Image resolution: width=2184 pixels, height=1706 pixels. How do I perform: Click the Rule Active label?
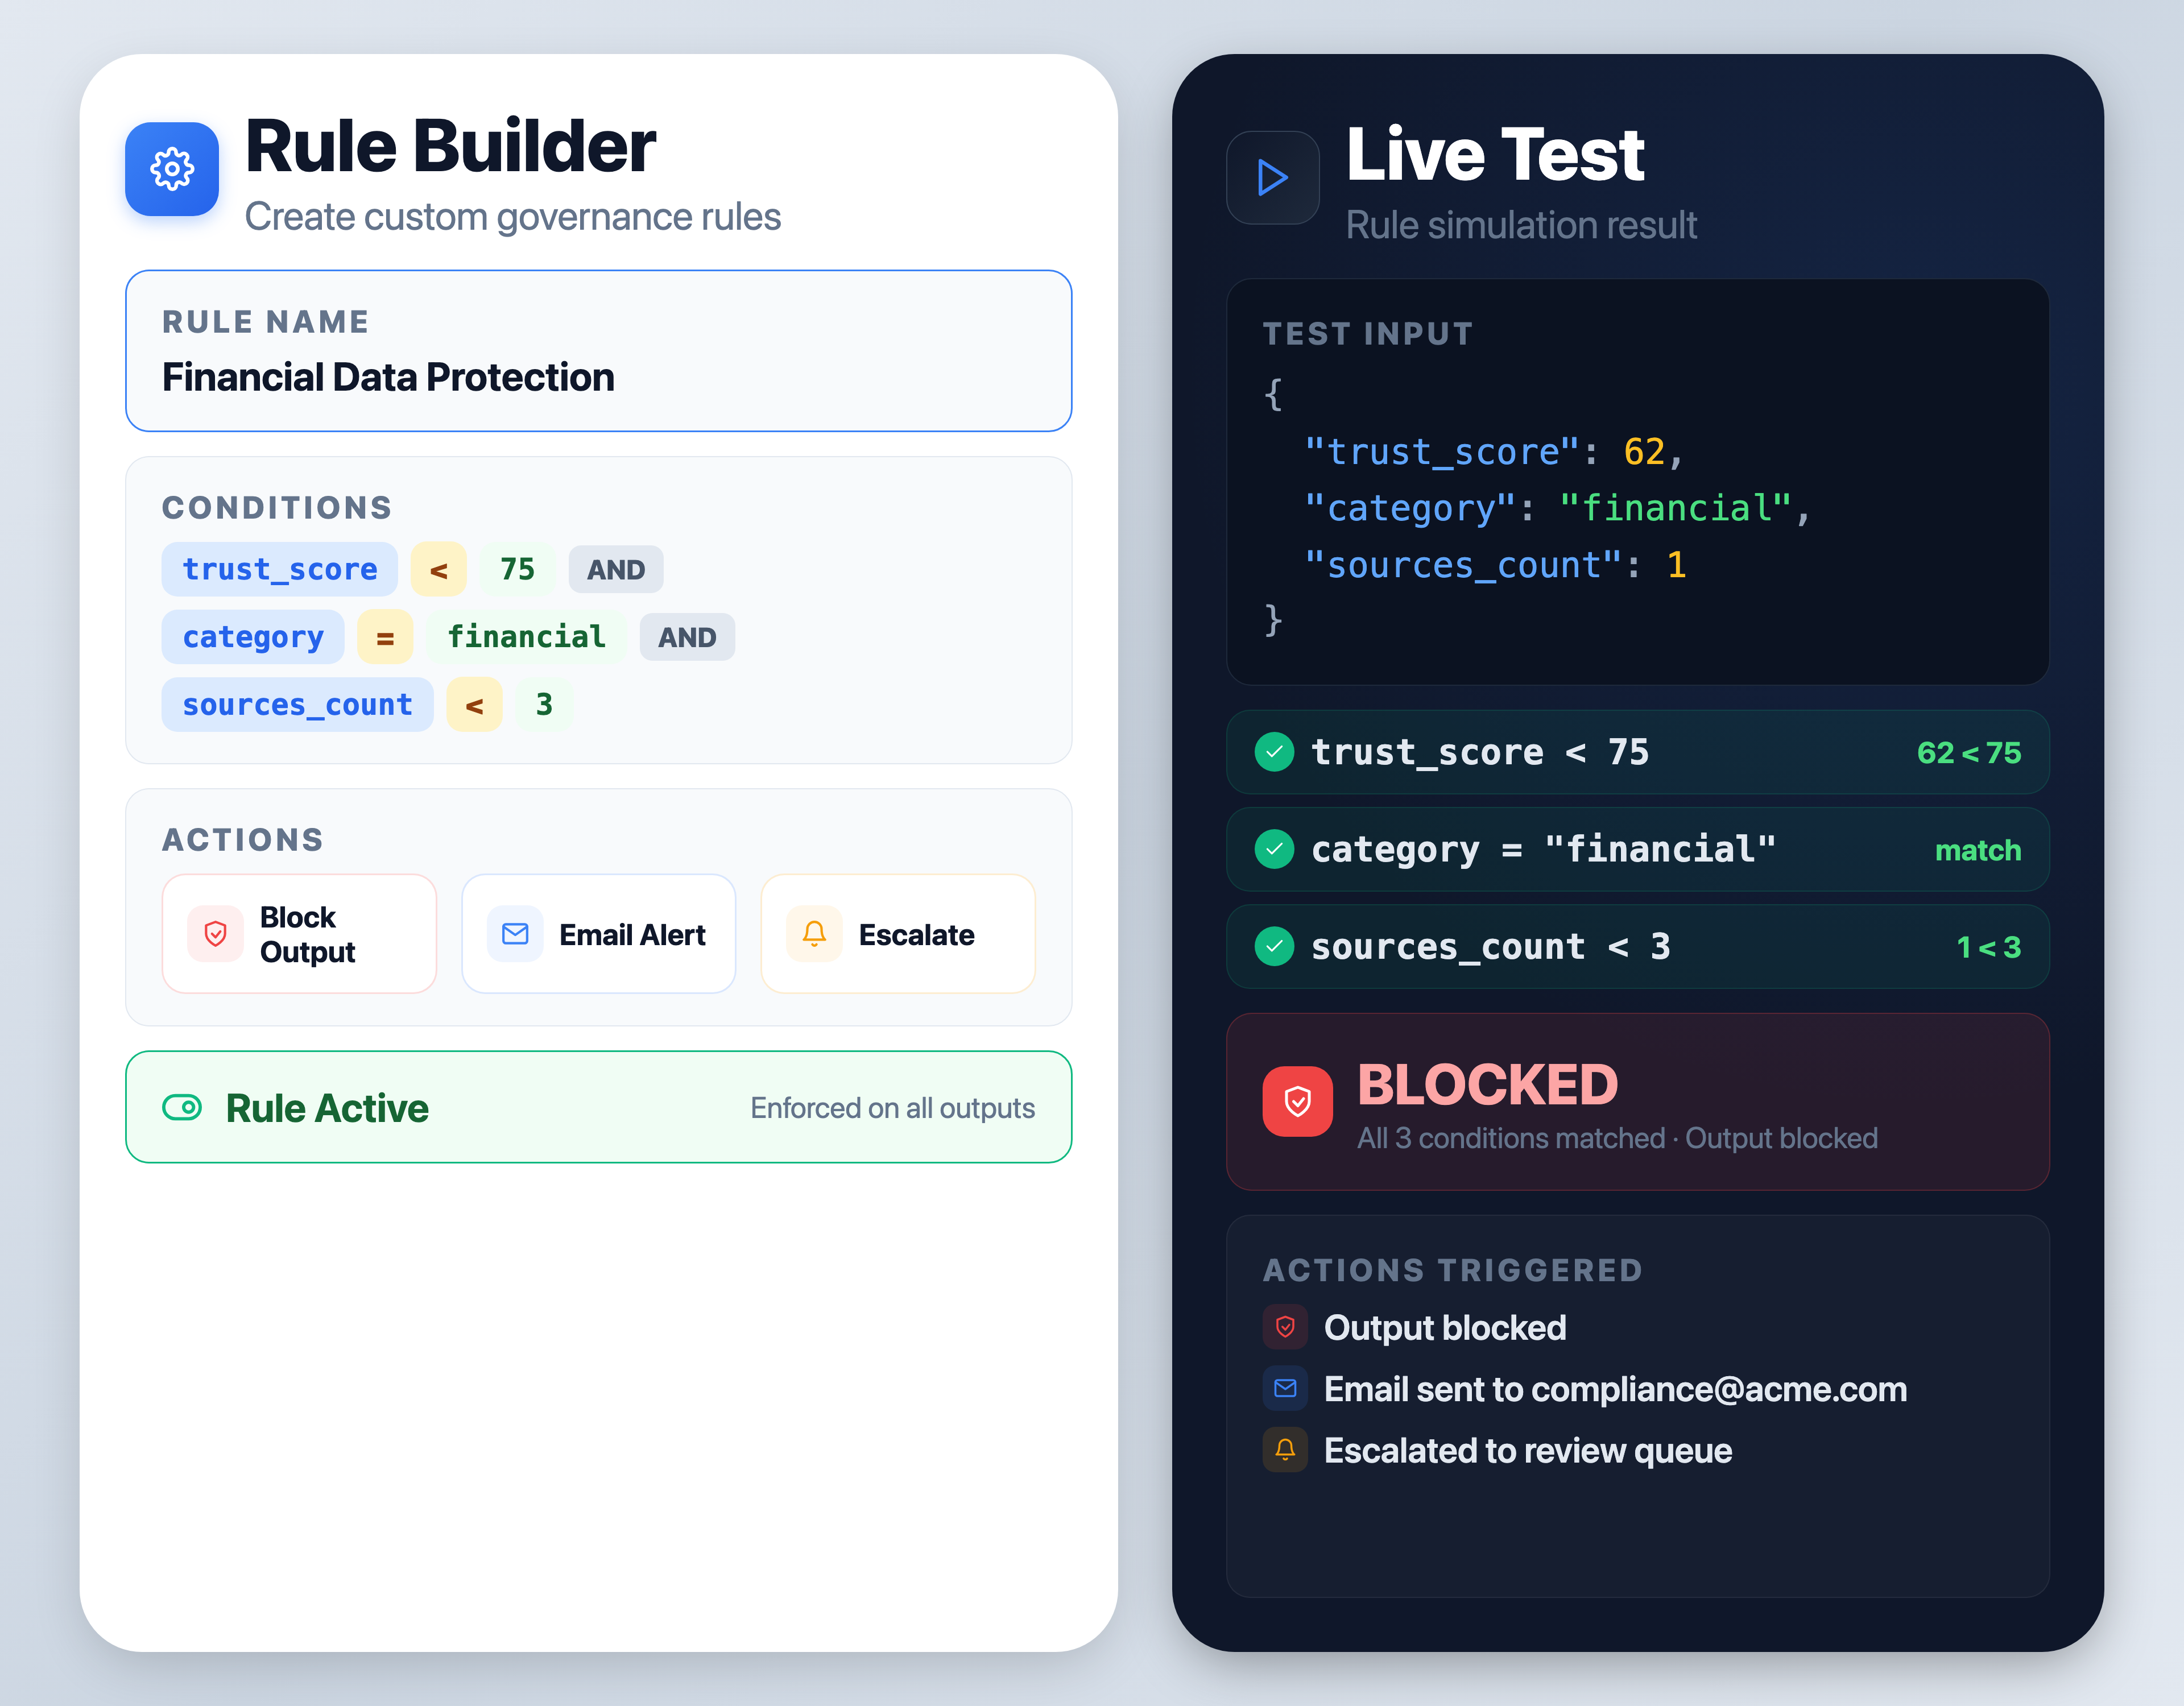(327, 1108)
